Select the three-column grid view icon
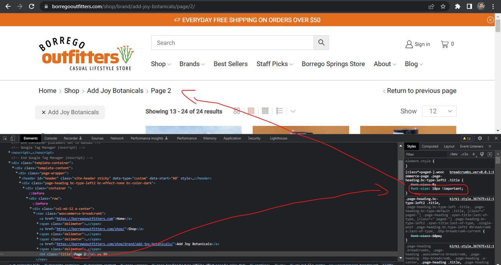Screen dimensions: 501x265 [x=251, y=111]
